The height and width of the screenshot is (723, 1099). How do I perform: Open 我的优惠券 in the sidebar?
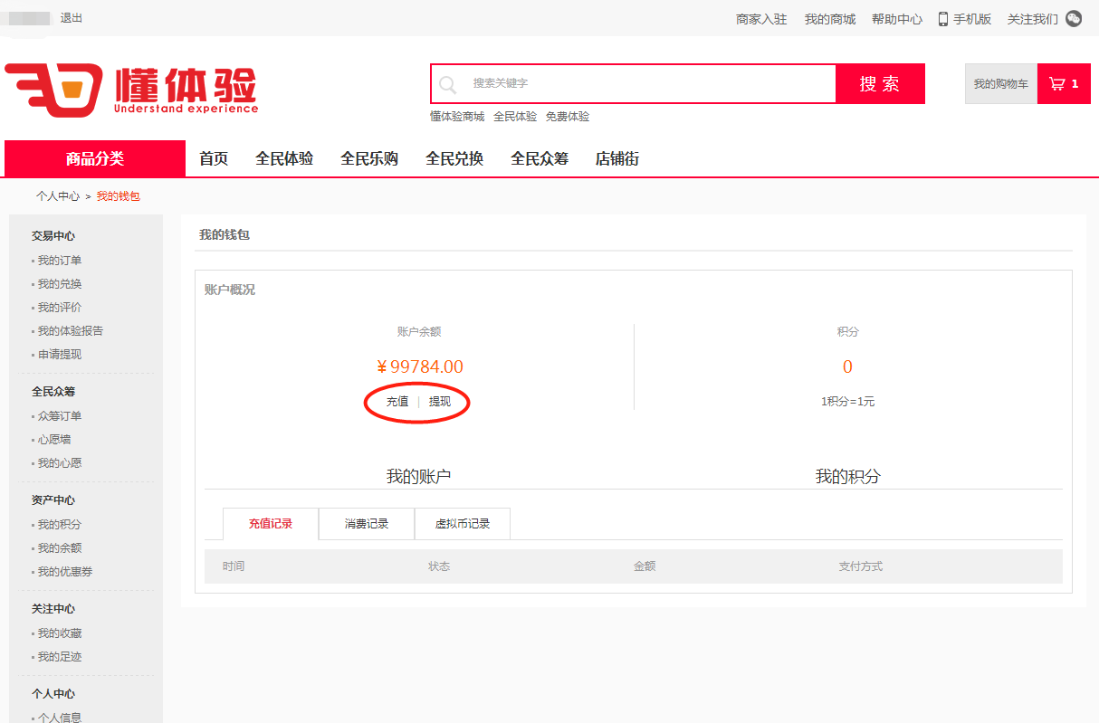point(65,572)
